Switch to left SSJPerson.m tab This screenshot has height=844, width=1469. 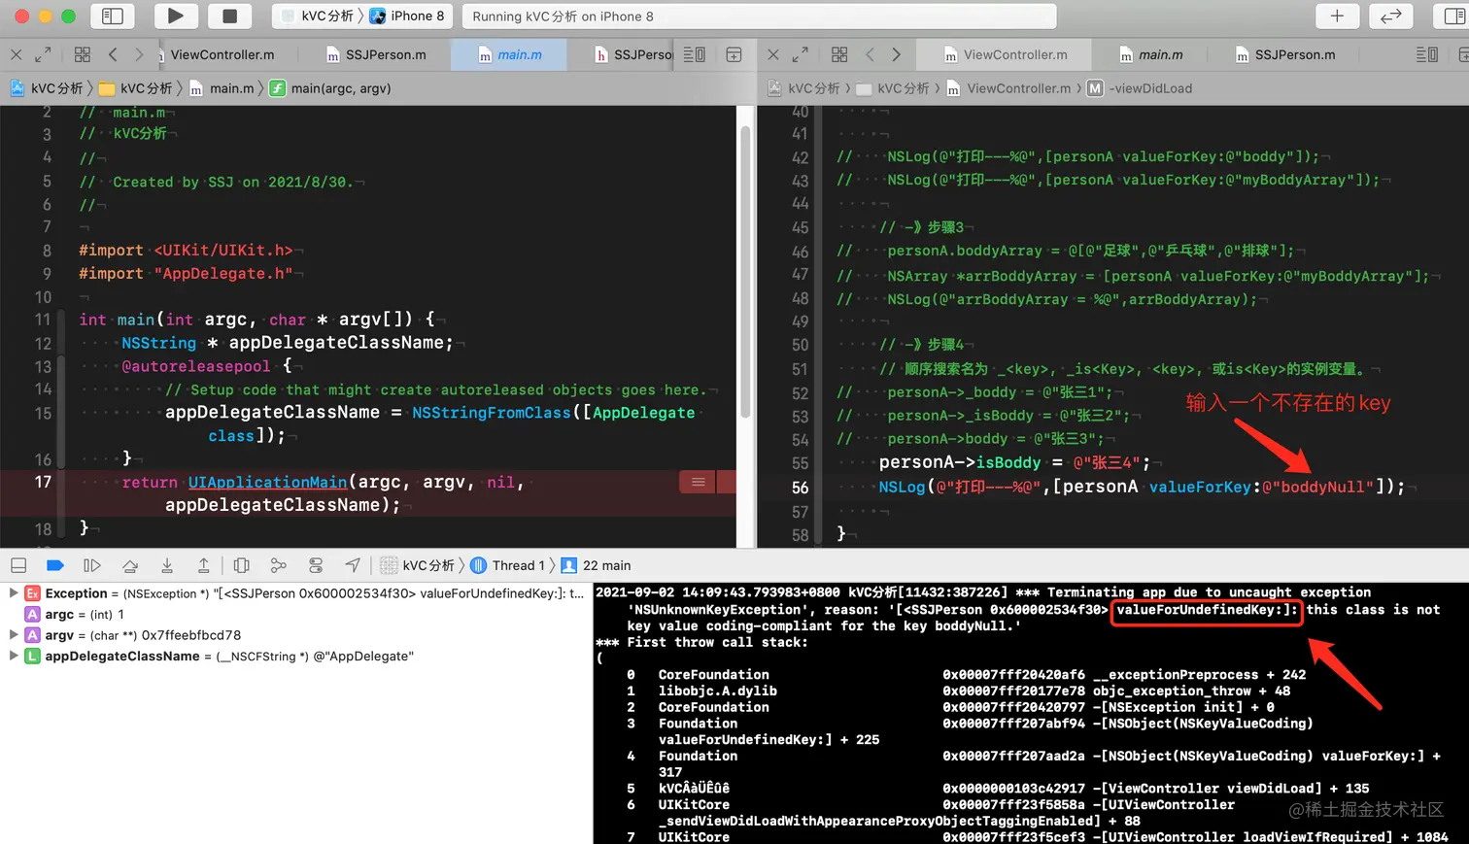click(x=377, y=54)
